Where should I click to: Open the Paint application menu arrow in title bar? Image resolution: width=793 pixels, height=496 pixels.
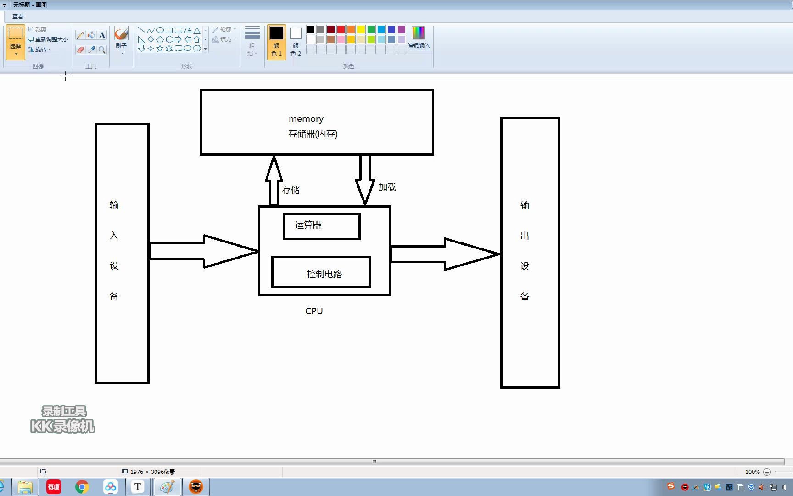click(x=4, y=5)
